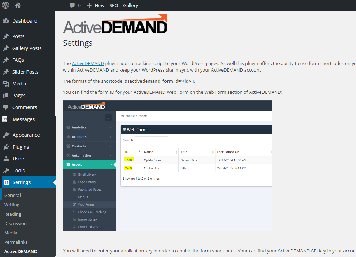Click the Contact Us name cell

152,168
